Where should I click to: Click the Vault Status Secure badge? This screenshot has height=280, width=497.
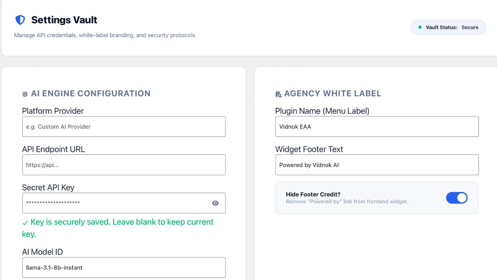click(x=448, y=27)
